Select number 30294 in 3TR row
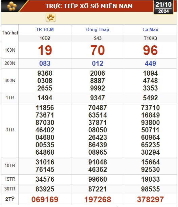This screenshot has width=178, height=207. (x=150, y=152)
